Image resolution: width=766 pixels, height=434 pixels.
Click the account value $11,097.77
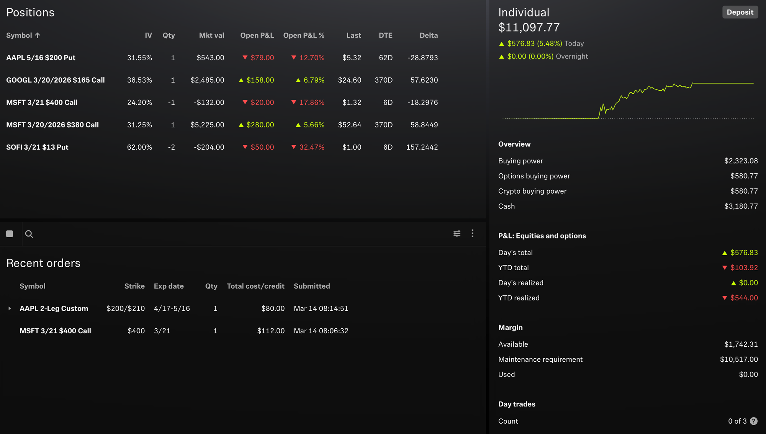pyautogui.click(x=529, y=28)
